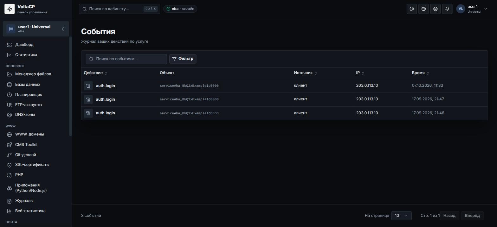This screenshot has height=227, width=497.
Task: Open Дашборд in the sidebar
Action: click(36, 45)
